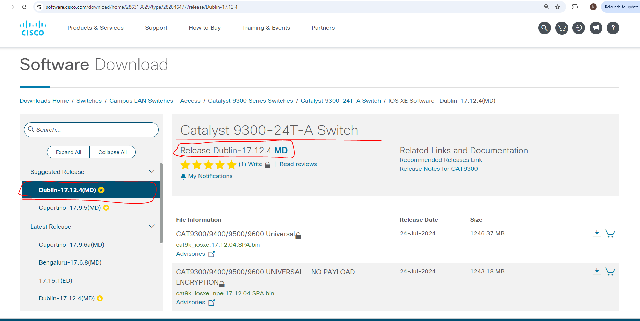Click the login arrow icon in the header
640x321 pixels.
(579, 28)
